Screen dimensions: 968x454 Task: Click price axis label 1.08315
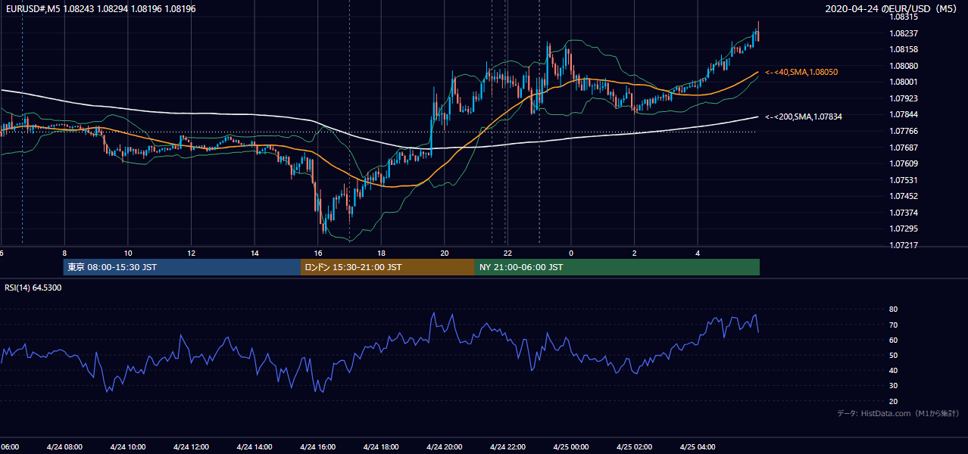(x=904, y=17)
